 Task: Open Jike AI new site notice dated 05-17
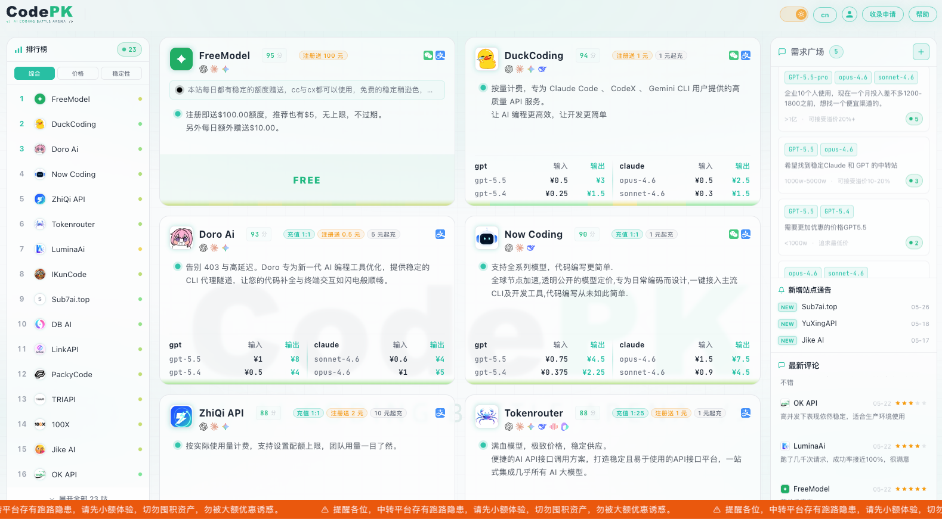(x=854, y=340)
